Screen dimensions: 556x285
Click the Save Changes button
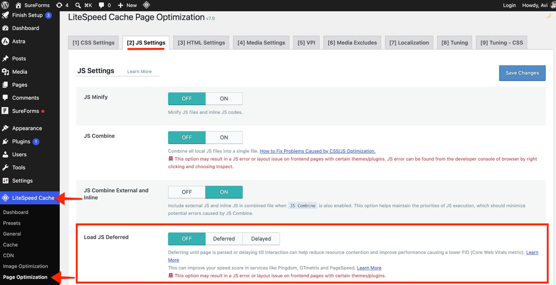pos(522,73)
